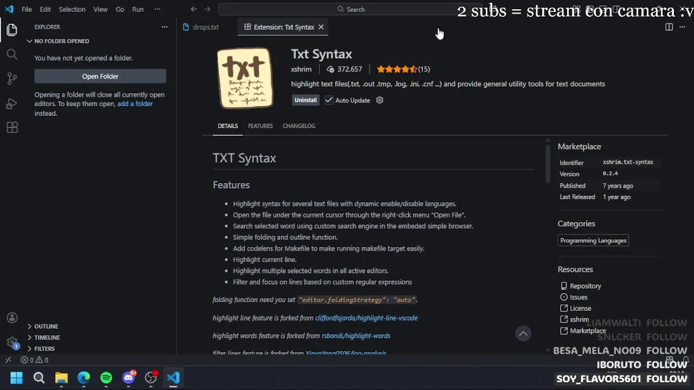Click the Programming Languages category tag
Viewport: 694px width, 390px height.
pyautogui.click(x=593, y=240)
